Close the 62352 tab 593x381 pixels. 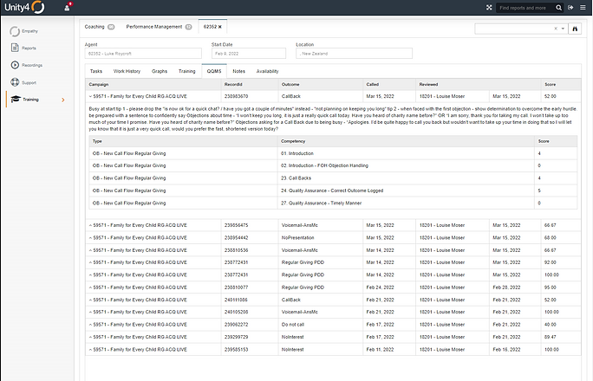219,27
